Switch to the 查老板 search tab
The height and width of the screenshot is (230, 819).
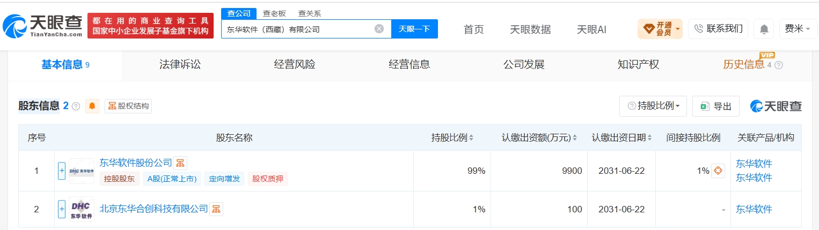tap(274, 13)
